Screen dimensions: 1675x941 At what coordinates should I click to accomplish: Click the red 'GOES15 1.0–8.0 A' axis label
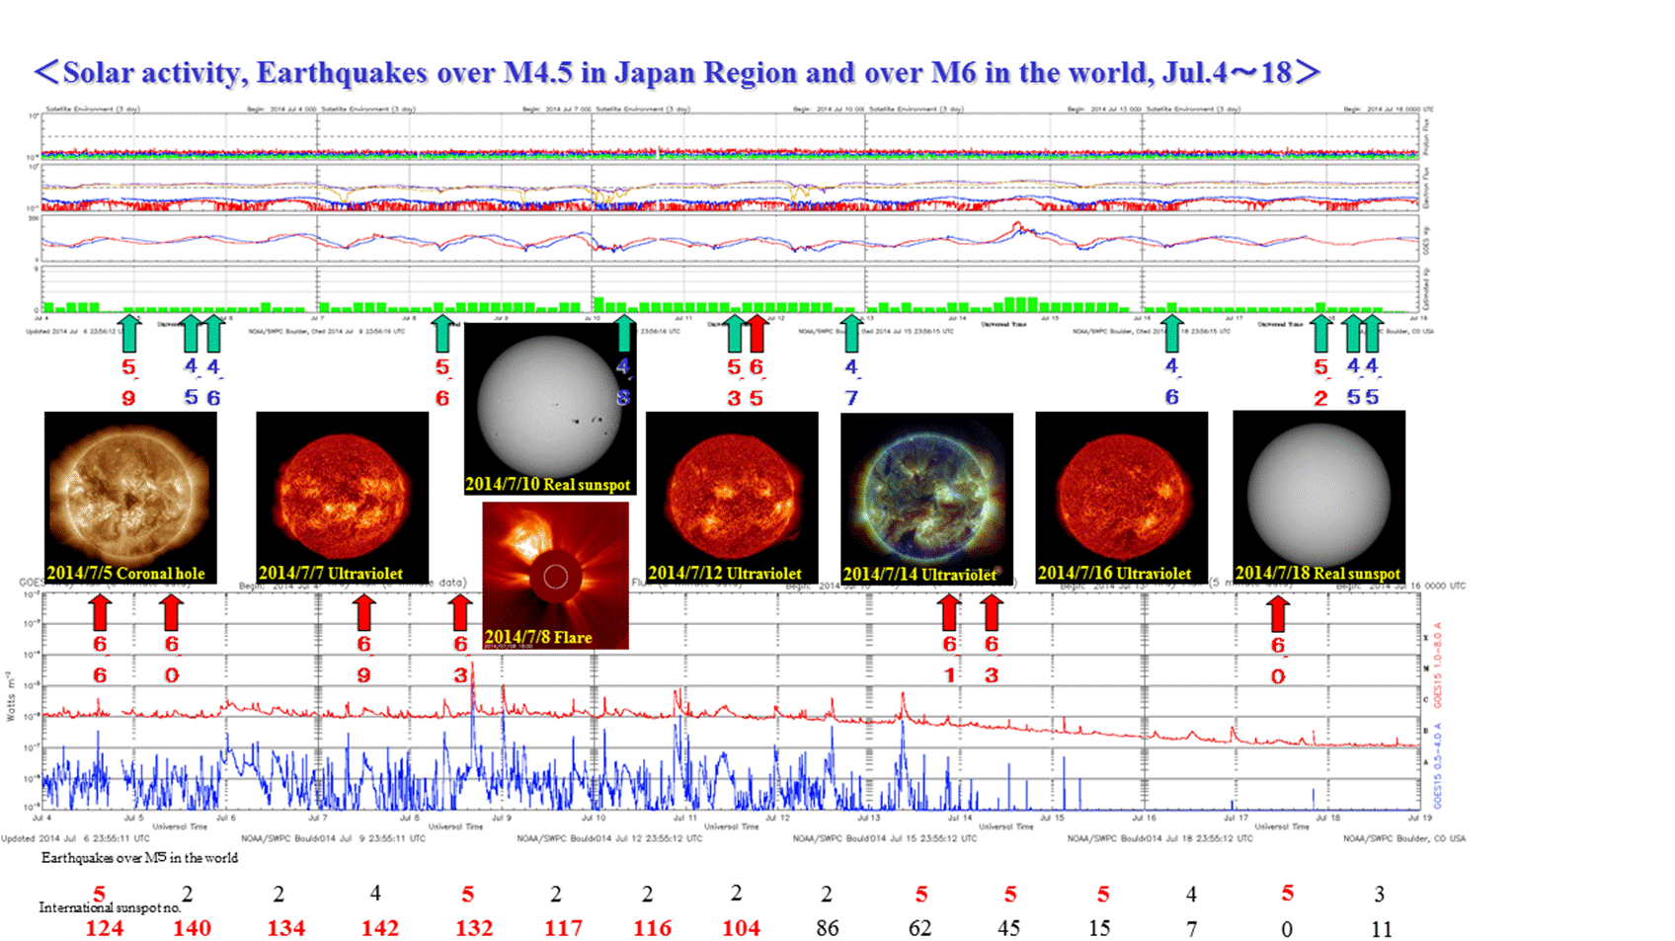[x=1438, y=665]
